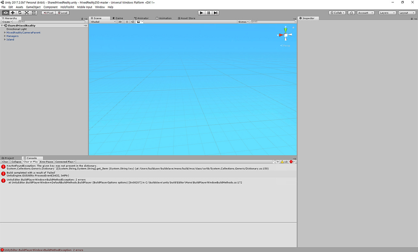The height and width of the screenshot is (252, 418).
Task: Click the green Y axis gizmo cone
Action: point(285,30)
